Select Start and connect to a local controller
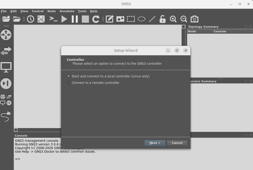This screenshot has height=170, width=253. click(x=69, y=76)
